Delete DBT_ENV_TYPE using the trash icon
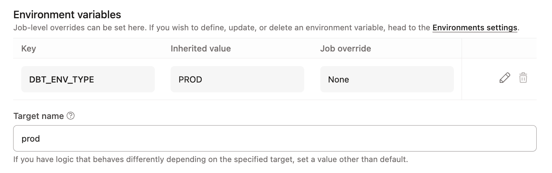Screen dimensions: 552x173 point(523,78)
